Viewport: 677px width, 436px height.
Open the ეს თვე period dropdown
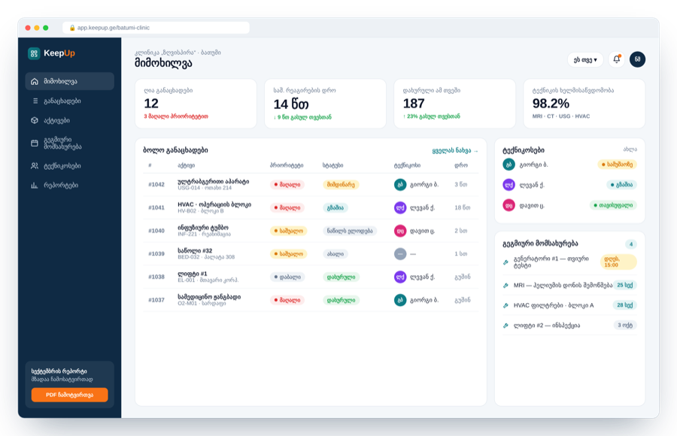pos(585,59)
